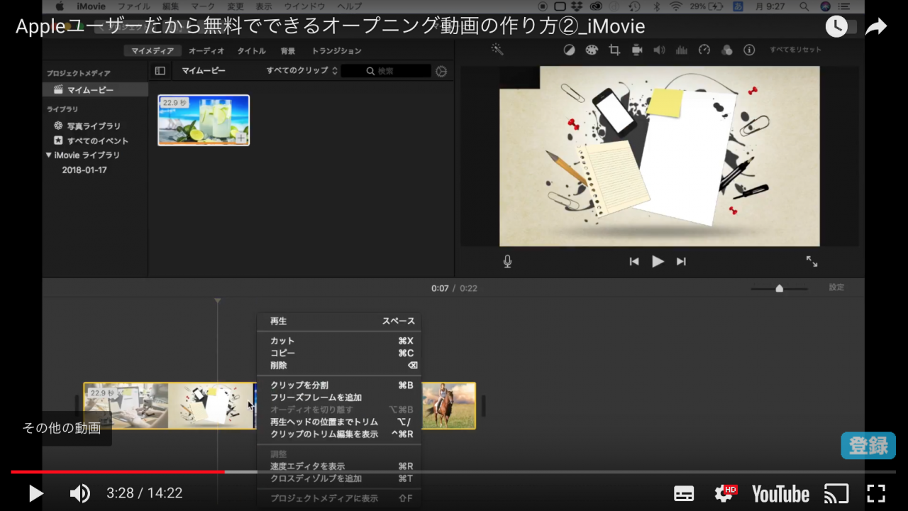This screenshot has width=908, height=511.
Task: Choose 削除 from context menu
Action: click(339, 366)
